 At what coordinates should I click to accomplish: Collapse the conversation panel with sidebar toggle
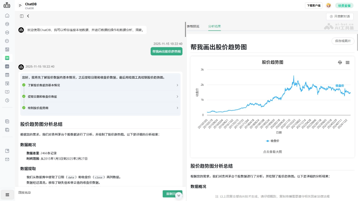pos(21,16)
